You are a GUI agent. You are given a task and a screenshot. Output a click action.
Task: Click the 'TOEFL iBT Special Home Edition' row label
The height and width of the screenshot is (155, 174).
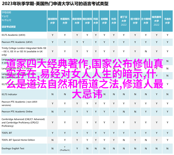[x=18, y=140]
